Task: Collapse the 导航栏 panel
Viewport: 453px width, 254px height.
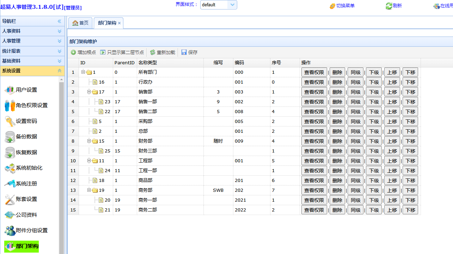Action: tap(60, 21)
